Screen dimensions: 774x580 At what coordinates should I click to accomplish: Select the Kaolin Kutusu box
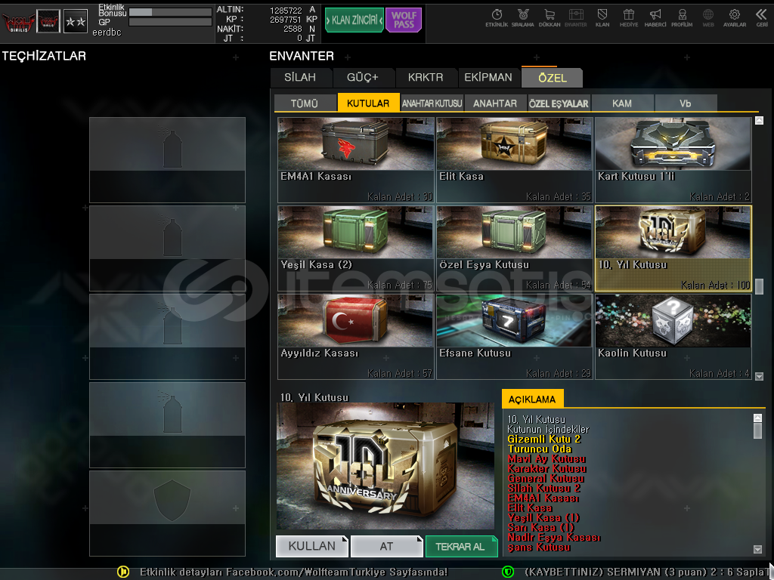pyautogui.click(x=673, y=336)
